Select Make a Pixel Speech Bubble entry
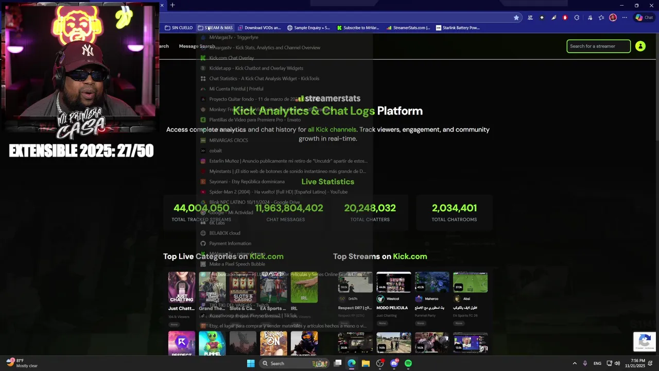 coord(284,264)
